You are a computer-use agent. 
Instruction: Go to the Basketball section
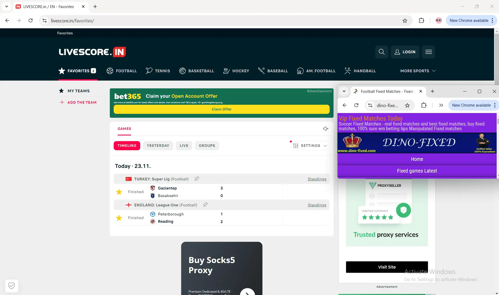tap(196, 71)
